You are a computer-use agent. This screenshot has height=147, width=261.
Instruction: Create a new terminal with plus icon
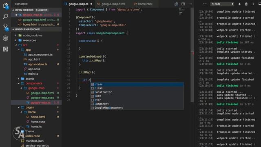click(x=239, y=4)
